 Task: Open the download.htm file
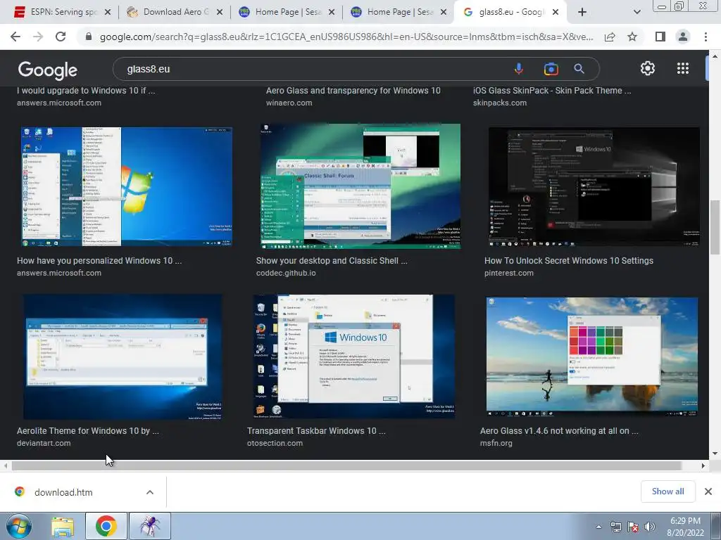coord(63,492)
